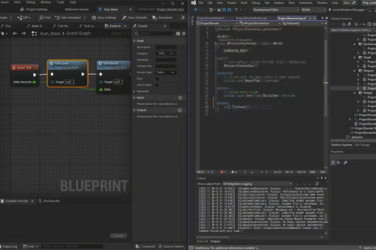Open the Output Log button

point(9,246)
